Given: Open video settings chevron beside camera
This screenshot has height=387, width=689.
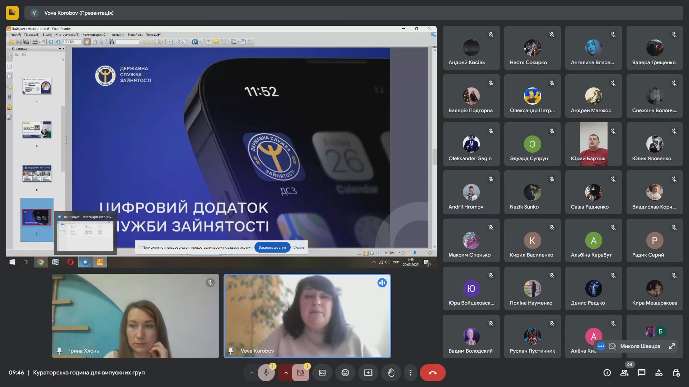Looking at the screenshot, I should coord(286,373).
